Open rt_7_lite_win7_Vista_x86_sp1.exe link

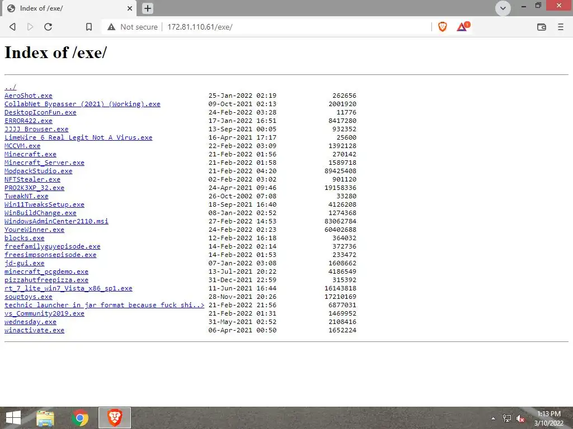[68, 289]
